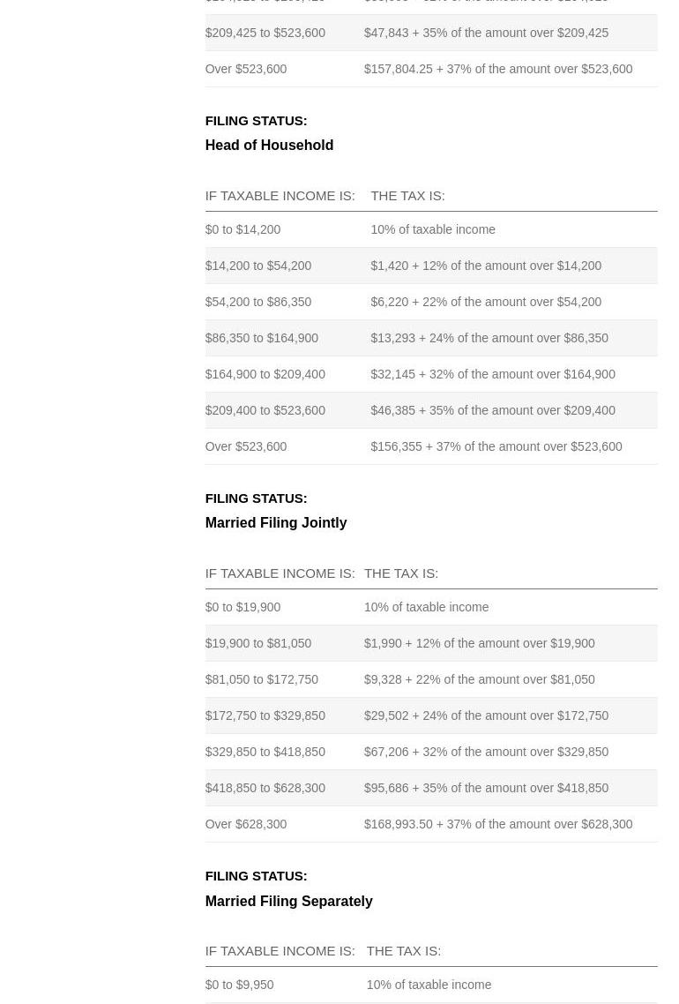The height and width of the screenshot is (1004, 679).
Task: Select the $1,990 + 12% tax formula
Action: (x=479, y=643)
